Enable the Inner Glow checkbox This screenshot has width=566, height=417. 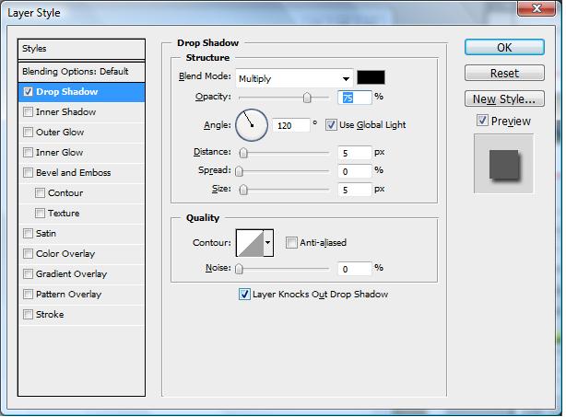coord(28,153)
